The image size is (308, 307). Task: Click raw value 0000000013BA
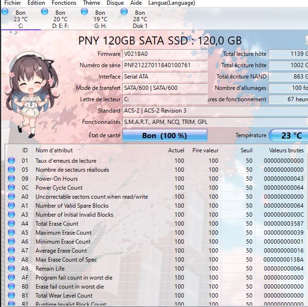pyautogui.click(x=283, y=260)
